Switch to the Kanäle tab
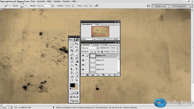 tap(96, 45)
